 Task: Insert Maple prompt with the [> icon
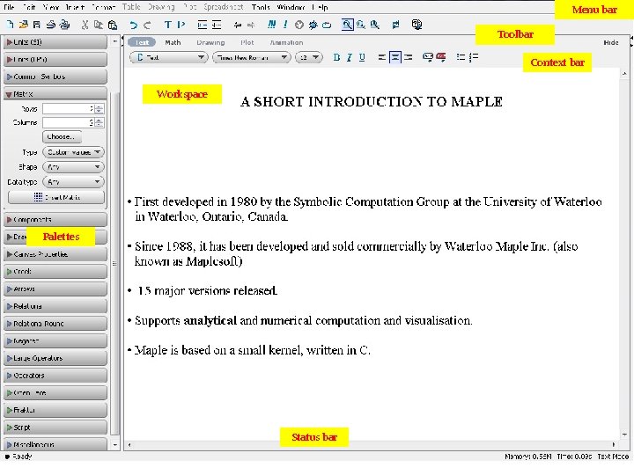181,25
